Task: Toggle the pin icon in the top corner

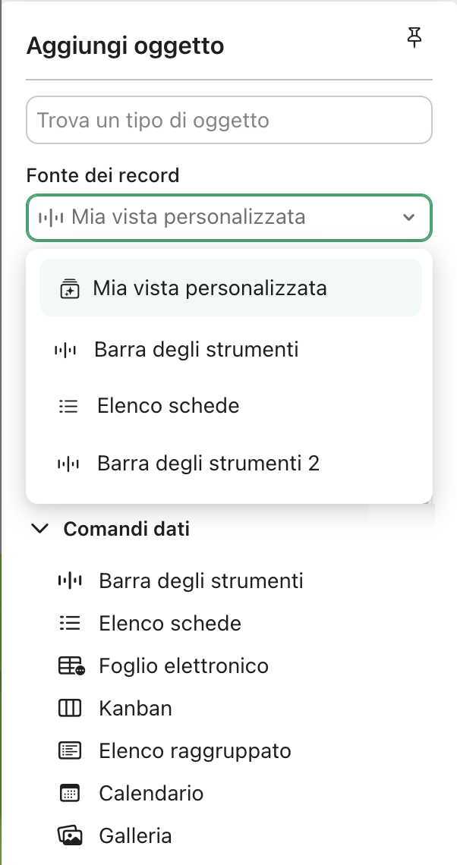Action: tap(414, 38)
